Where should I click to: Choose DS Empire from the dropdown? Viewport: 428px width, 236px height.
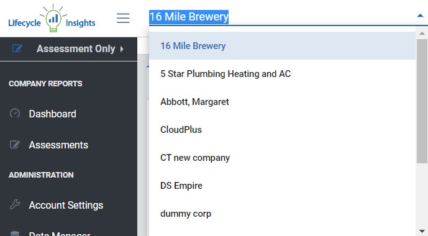pyautogui.click(x=282, y=186)
